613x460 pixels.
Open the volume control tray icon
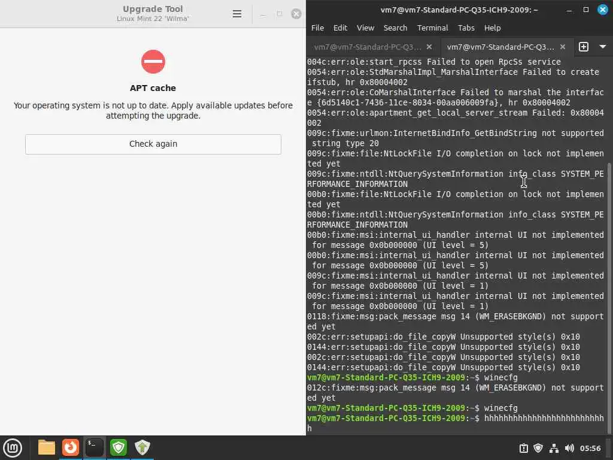pos(569,448)
